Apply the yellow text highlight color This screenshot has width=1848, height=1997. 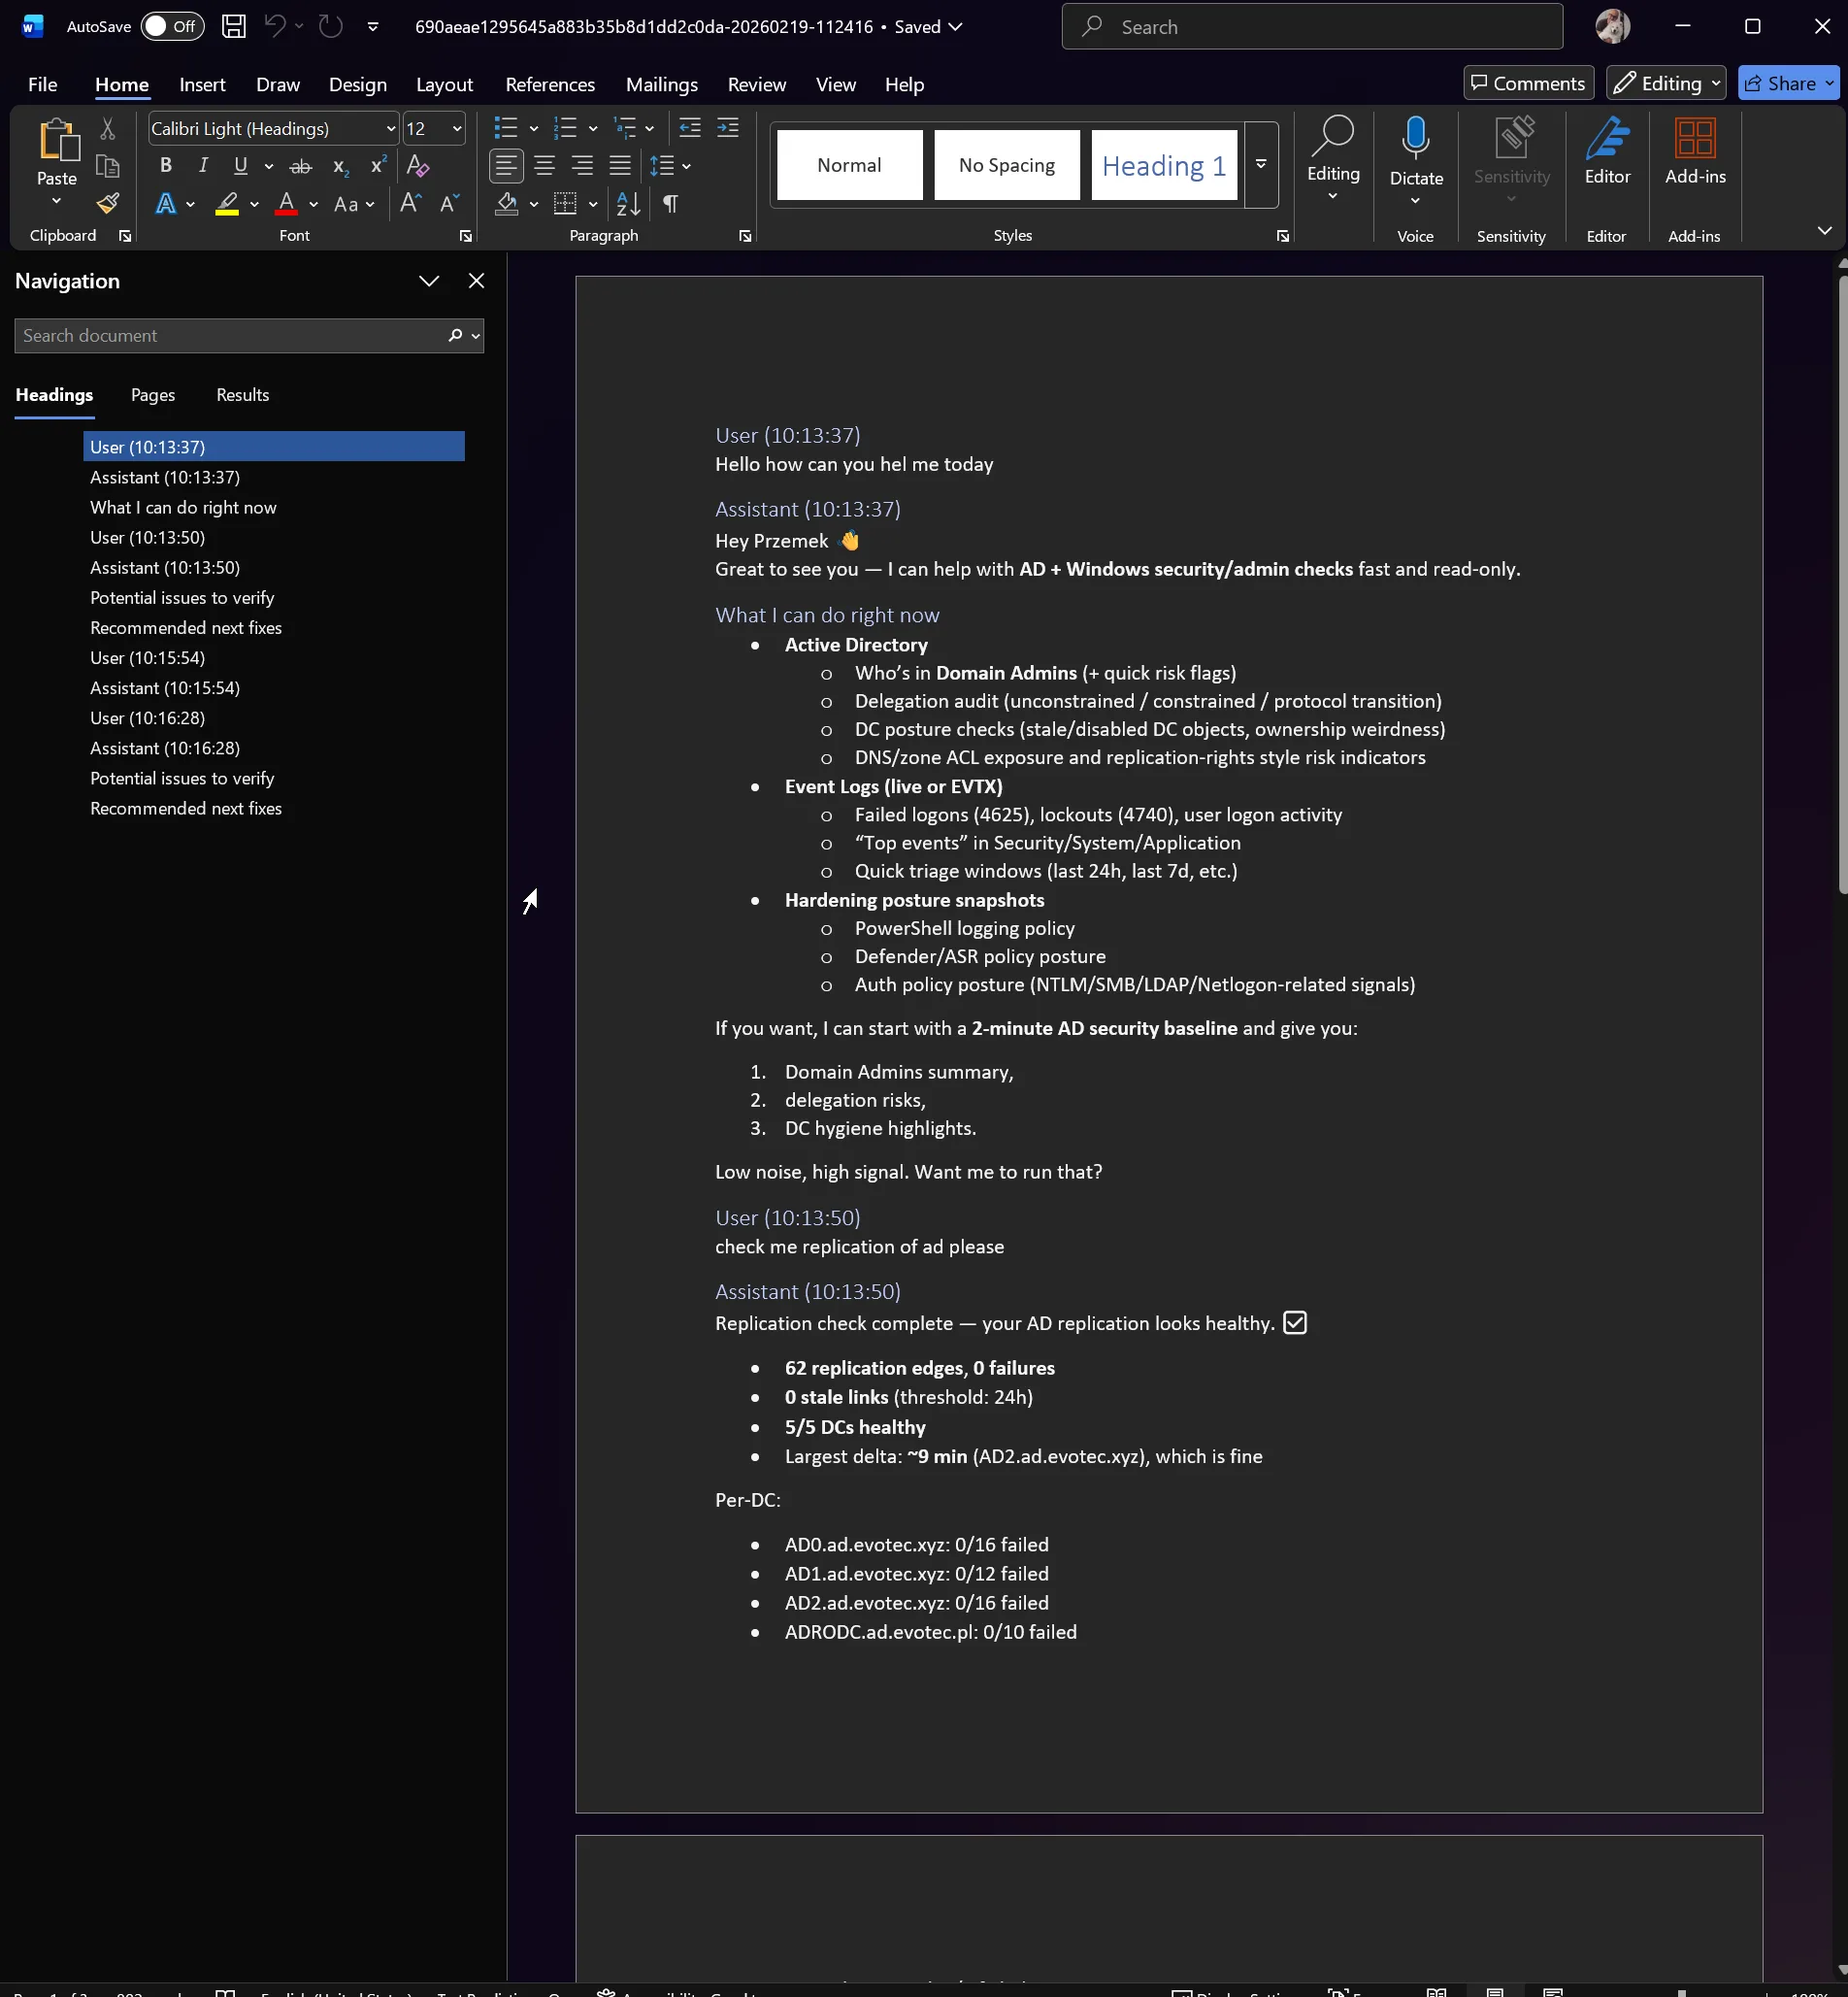tap(227, 204)
